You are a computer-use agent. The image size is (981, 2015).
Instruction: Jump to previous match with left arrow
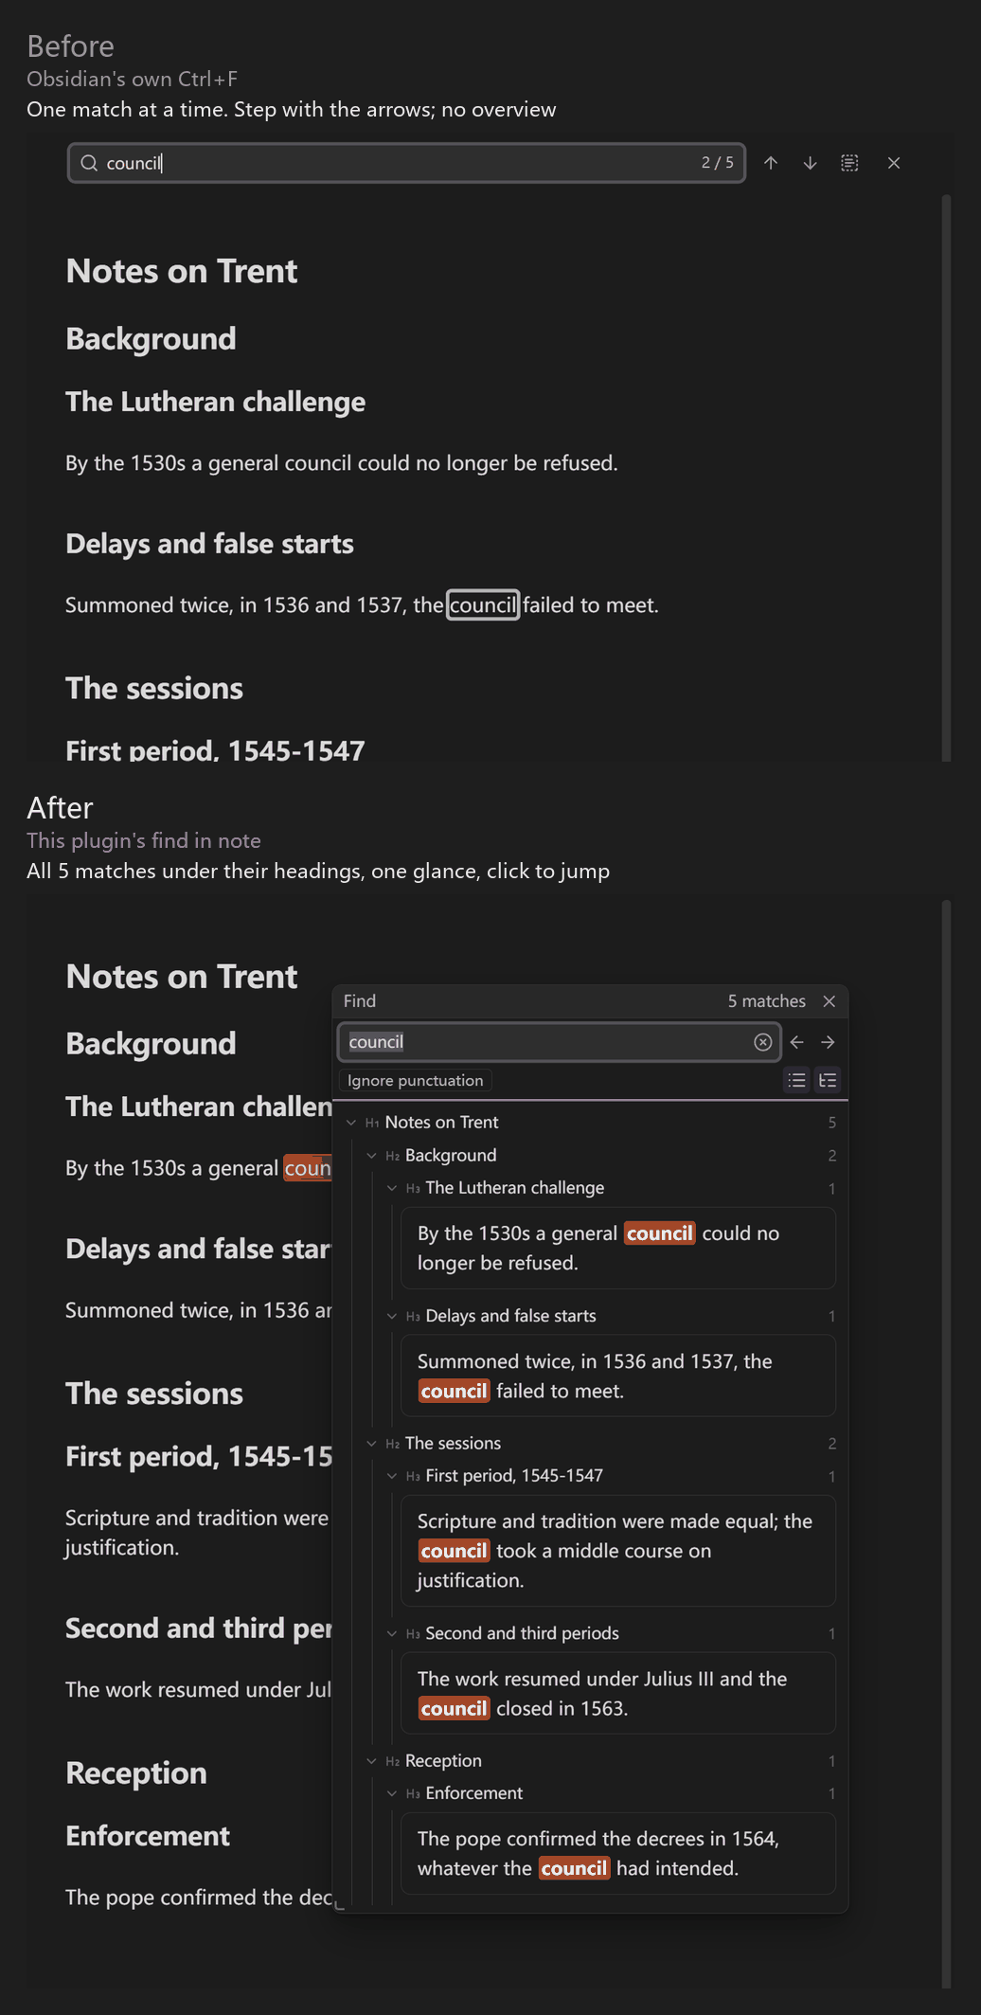(797, 1042)
